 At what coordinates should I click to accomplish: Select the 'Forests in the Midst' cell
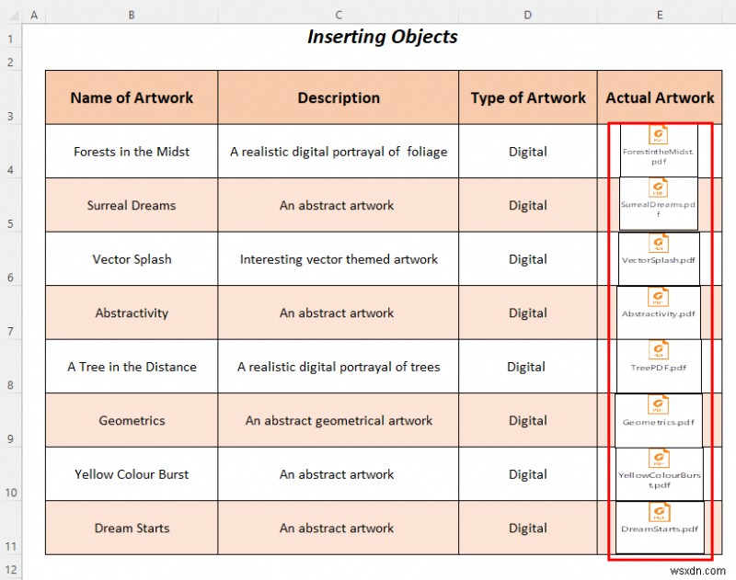132,151
